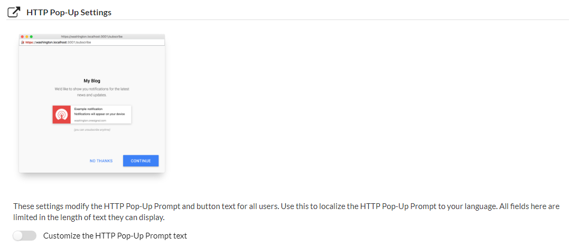
Task: Click the external-link icon beside HTTP Pop-Up Settings
Action: coord(14,12)
